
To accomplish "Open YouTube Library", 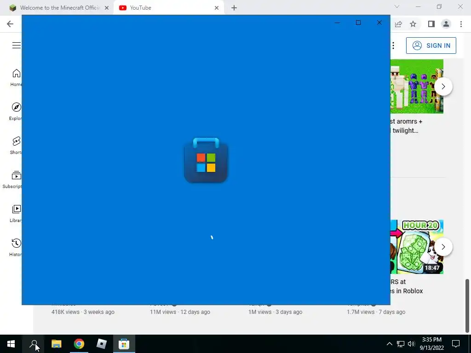I will click(x=16, y=213).
